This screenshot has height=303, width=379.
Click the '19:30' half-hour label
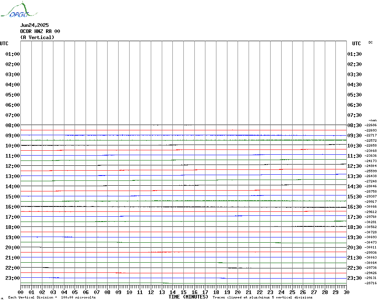(355, 237)
